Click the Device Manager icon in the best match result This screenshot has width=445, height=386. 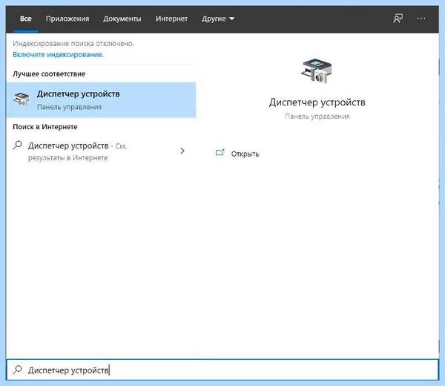(22, 99)
